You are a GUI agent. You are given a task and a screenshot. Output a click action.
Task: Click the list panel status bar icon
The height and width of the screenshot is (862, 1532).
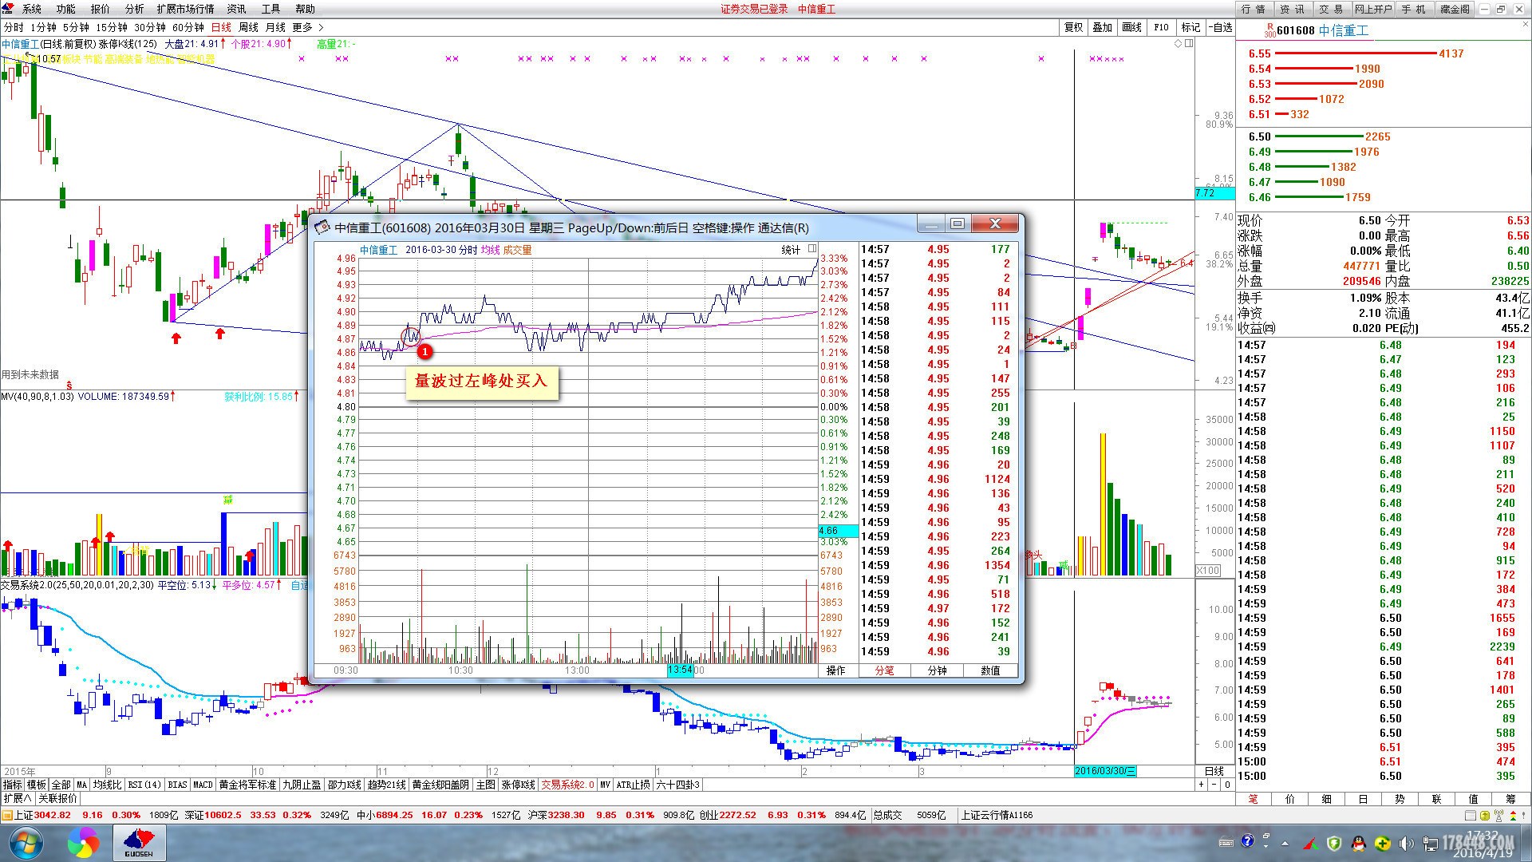point(1471,815)
